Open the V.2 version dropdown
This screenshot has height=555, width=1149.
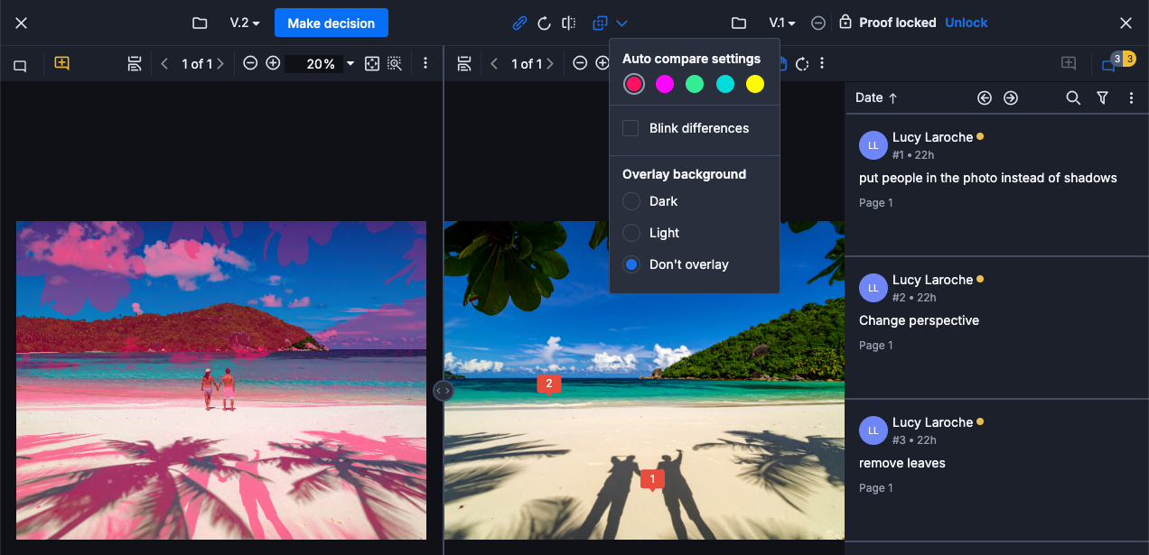click(244, 23)
